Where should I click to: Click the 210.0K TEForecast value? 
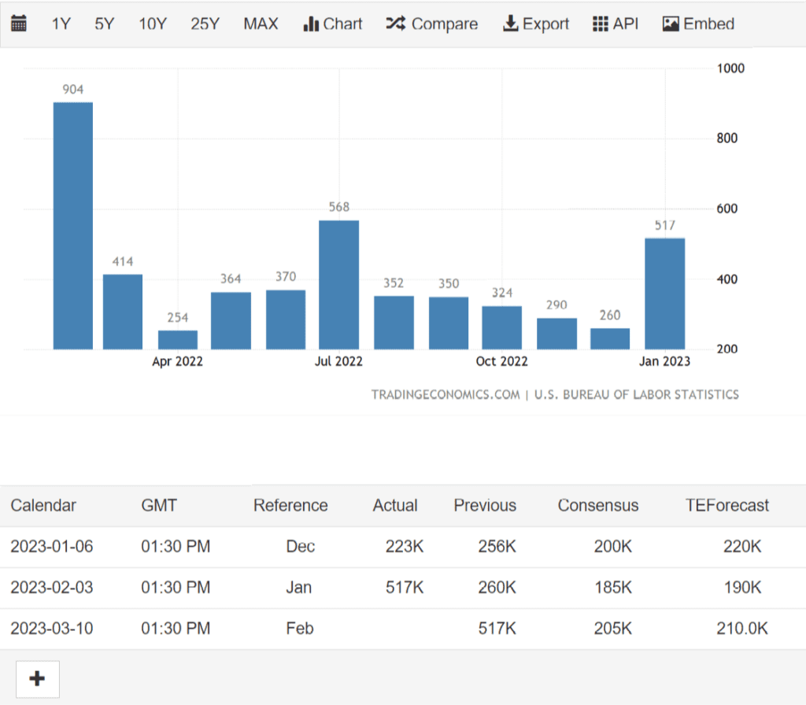pyautogui.click(x=742, y=629)
